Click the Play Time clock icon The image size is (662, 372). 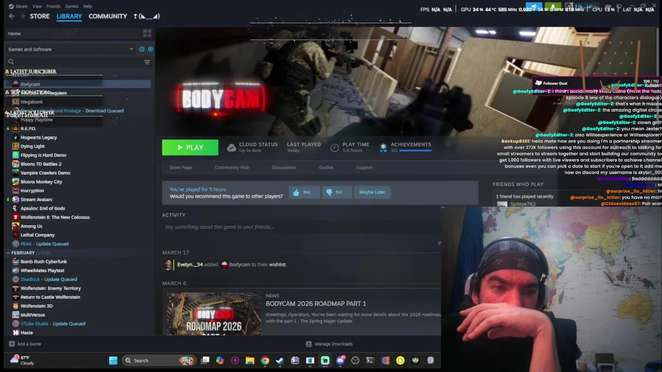click(335, 148)
